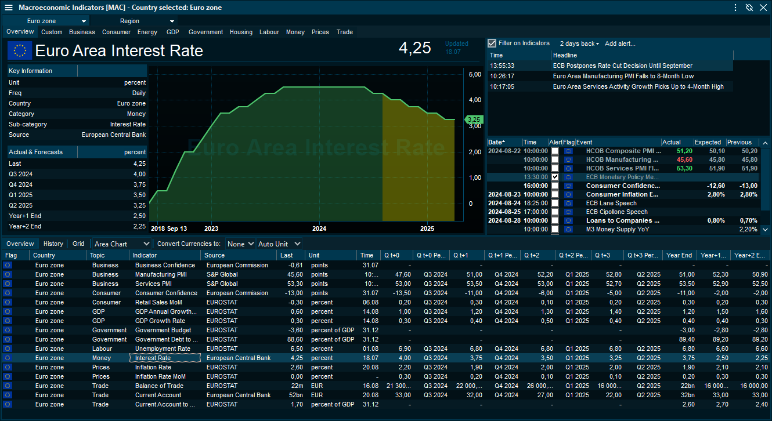Select the Unemployment Rate indicator row
This screenshot has height=421, width=772.
163,349
